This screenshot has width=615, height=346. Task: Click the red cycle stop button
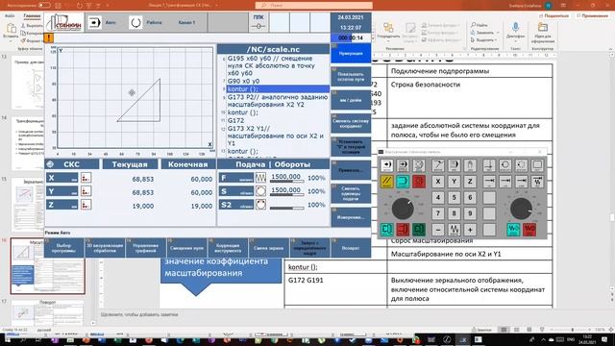[419, 182]
